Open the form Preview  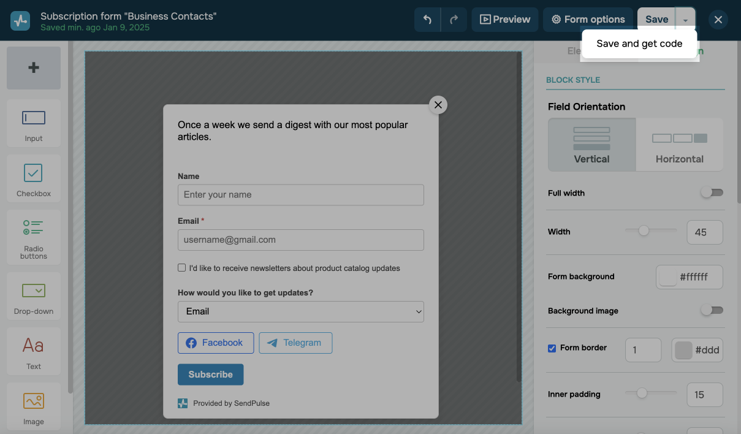point(505,20)
